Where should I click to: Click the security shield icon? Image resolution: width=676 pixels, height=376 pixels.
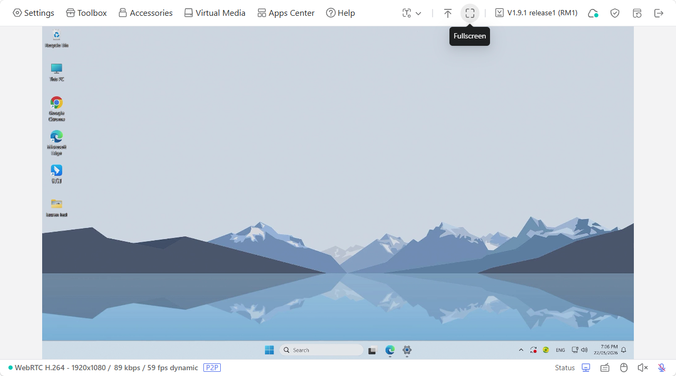[x=615, y=13]
